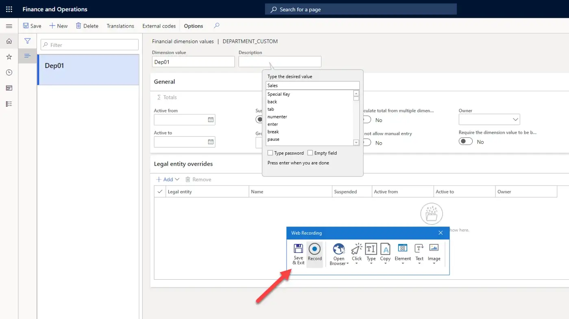The width and height of the screenshot is (569, 319).
Task: Click Record button in Web Recording
Action: click(315, 255)
